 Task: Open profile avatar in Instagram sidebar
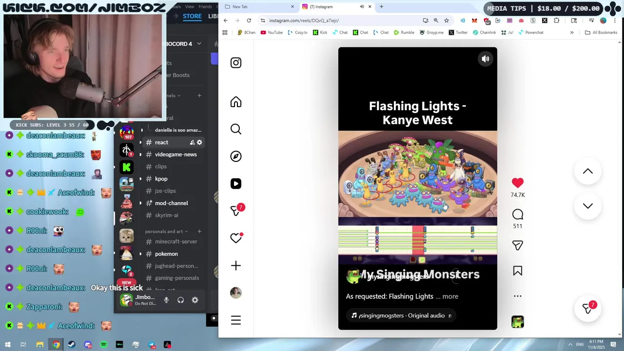[236, 292]
